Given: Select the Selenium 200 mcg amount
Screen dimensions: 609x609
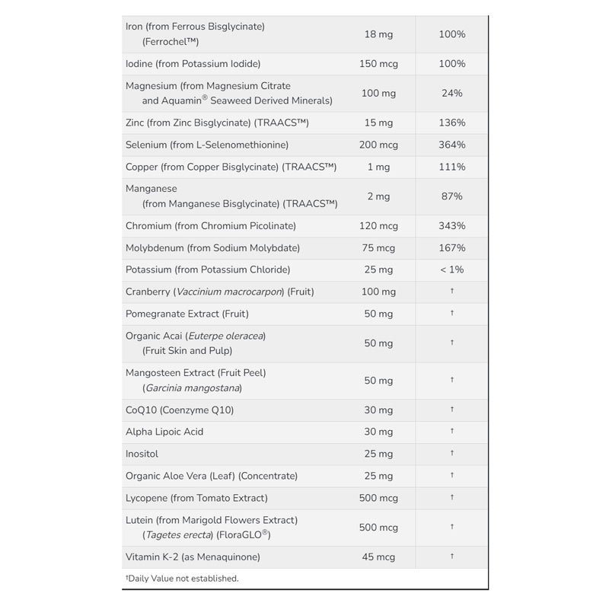Looking at the screenshot, I should coord(378,145).
